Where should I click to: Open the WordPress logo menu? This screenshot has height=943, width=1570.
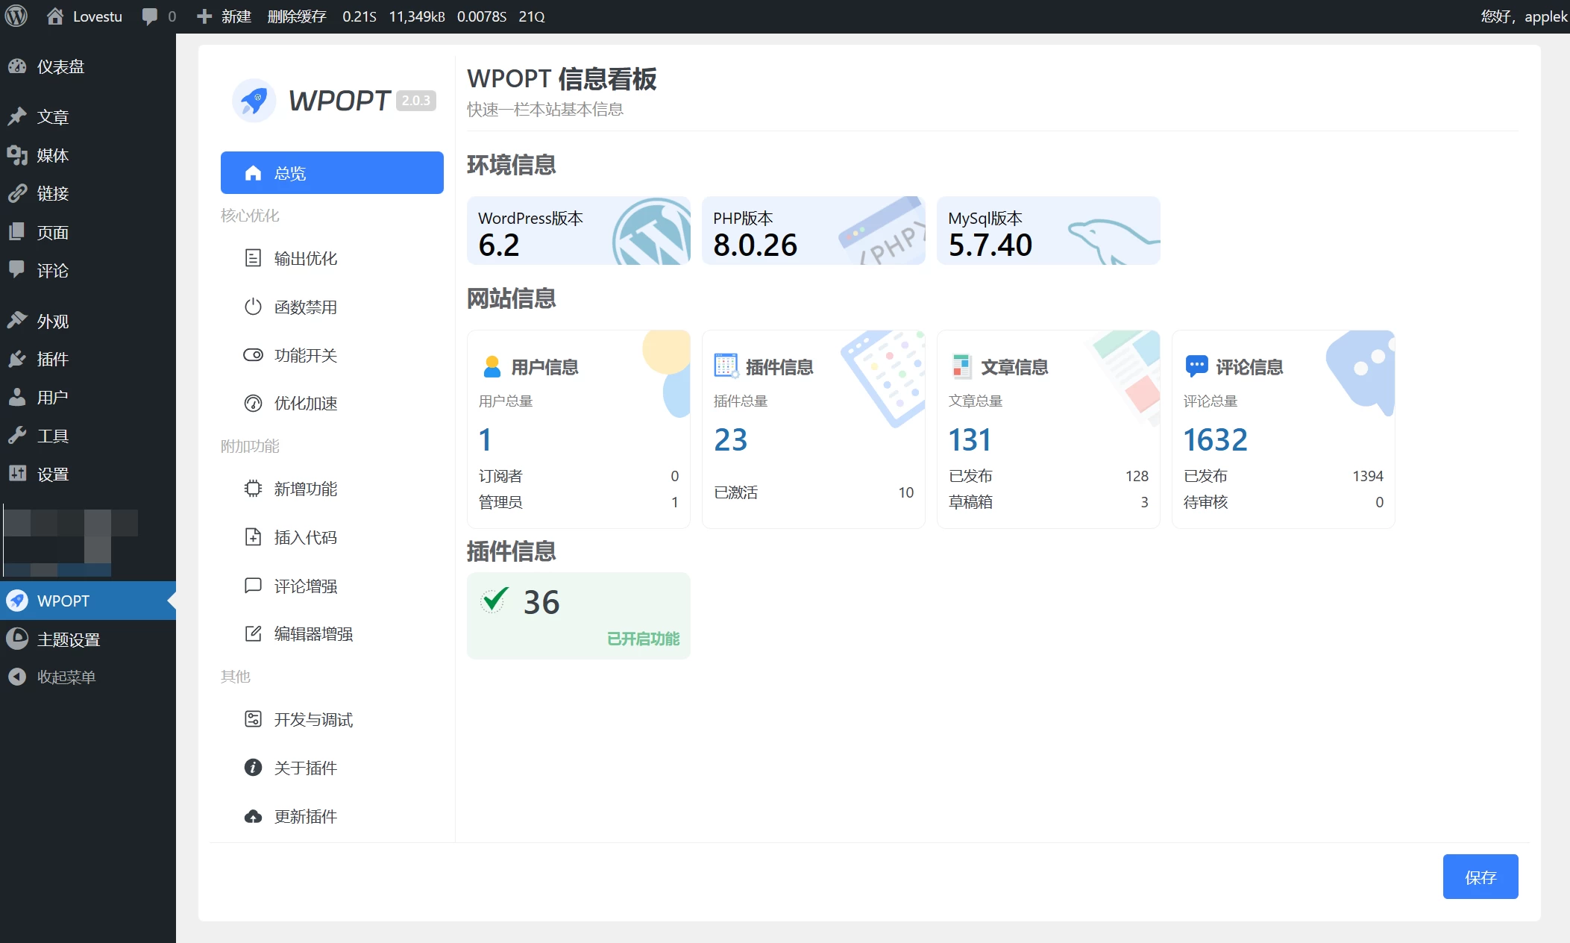coord(16,16)
